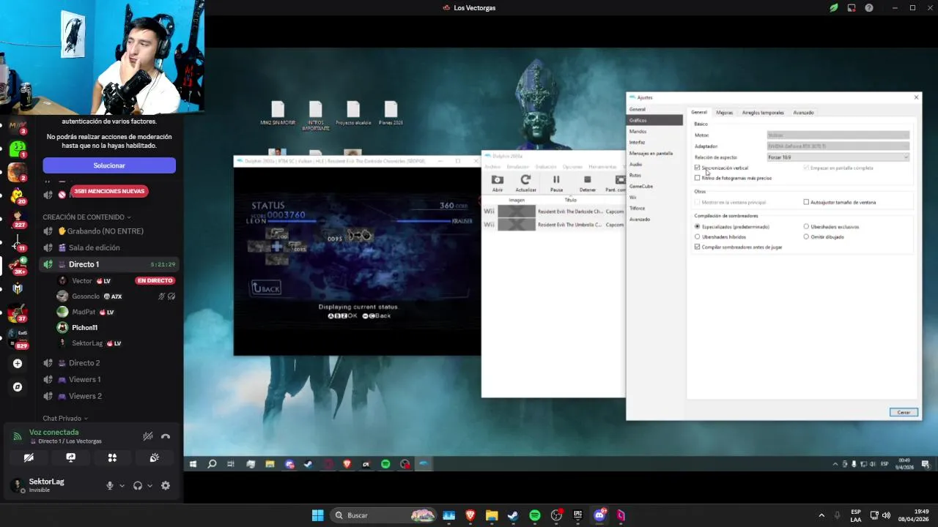Open Windows Start menu
Viewport: 938px width, 527px height.
[317, 515]
